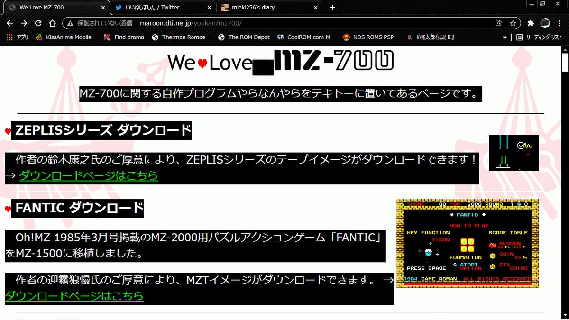Close the mieki256's diary tab
The image size is (569, 320).
(x=316, y=8)
